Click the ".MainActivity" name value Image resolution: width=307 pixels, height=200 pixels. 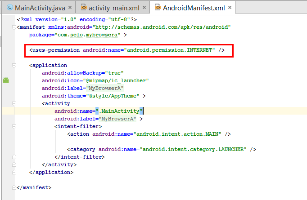119,111
